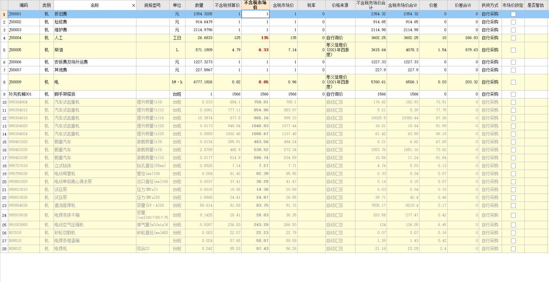Sort by 编码 column header
The width and height of the screenshot is (549, 282).
pos(24,5)
